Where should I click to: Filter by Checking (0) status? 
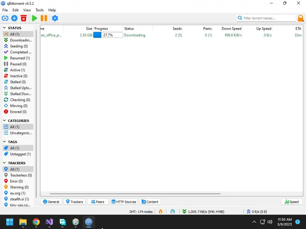18,100
